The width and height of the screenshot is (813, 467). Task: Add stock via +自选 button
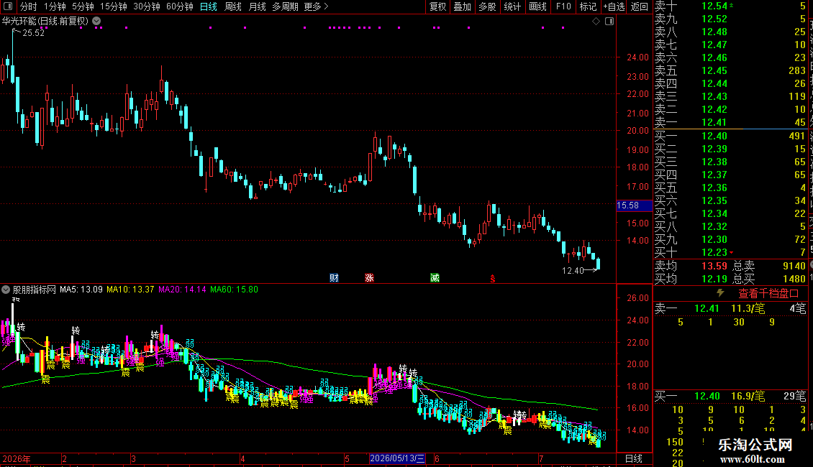614,6
